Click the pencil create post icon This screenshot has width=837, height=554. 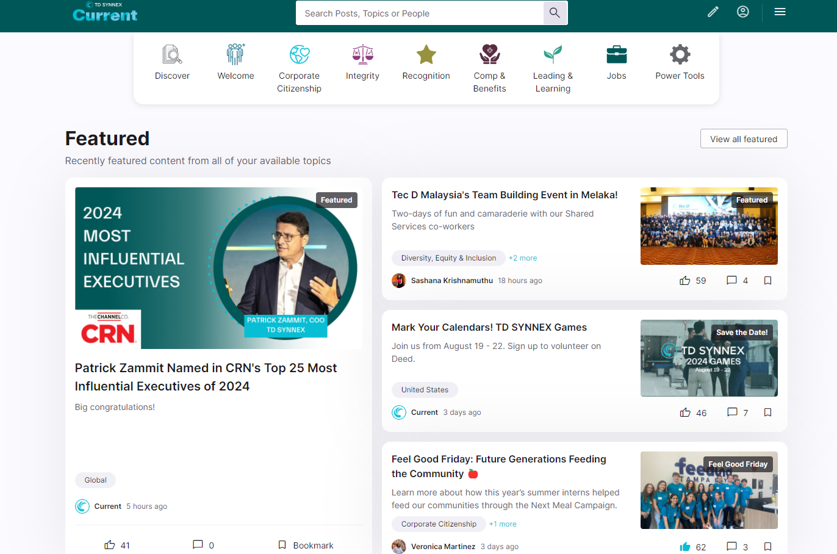coord(713,12)
